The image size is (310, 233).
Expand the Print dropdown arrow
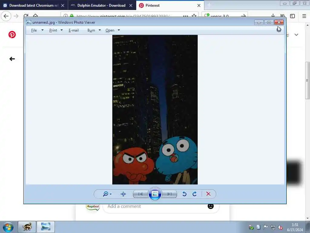[61, 30]
